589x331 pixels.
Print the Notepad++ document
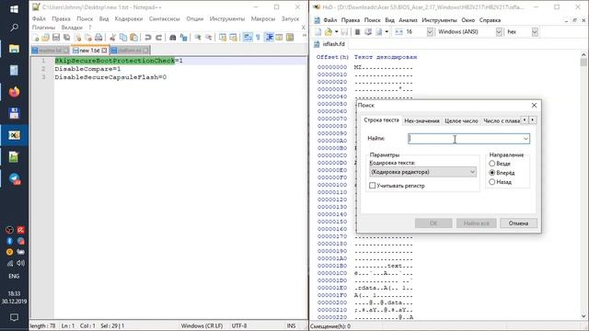click(98, 37)
